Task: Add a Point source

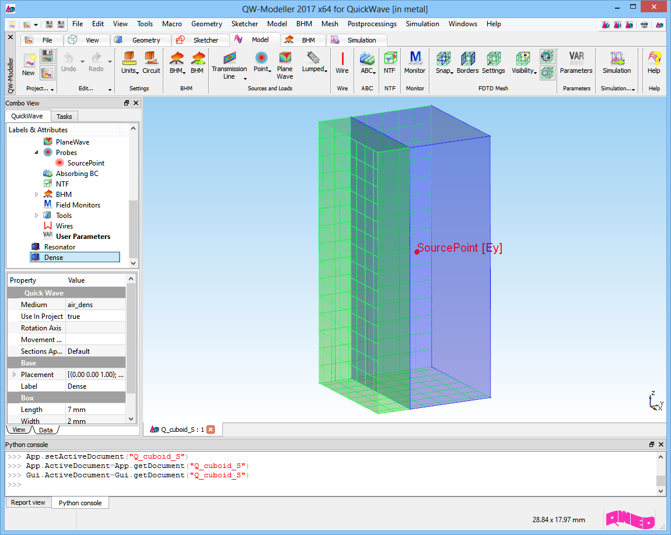Action: [x=262, y=62]
